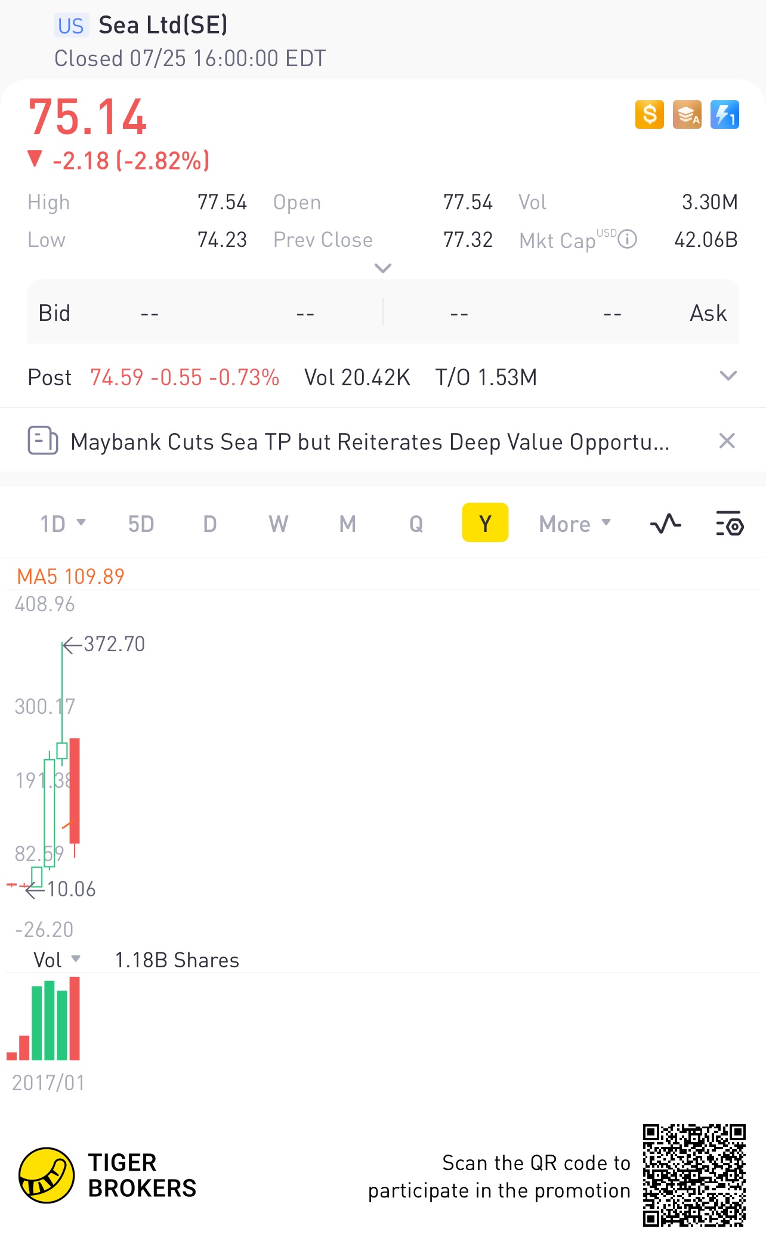Select the Q quarterly chart tab

point(416,524)
